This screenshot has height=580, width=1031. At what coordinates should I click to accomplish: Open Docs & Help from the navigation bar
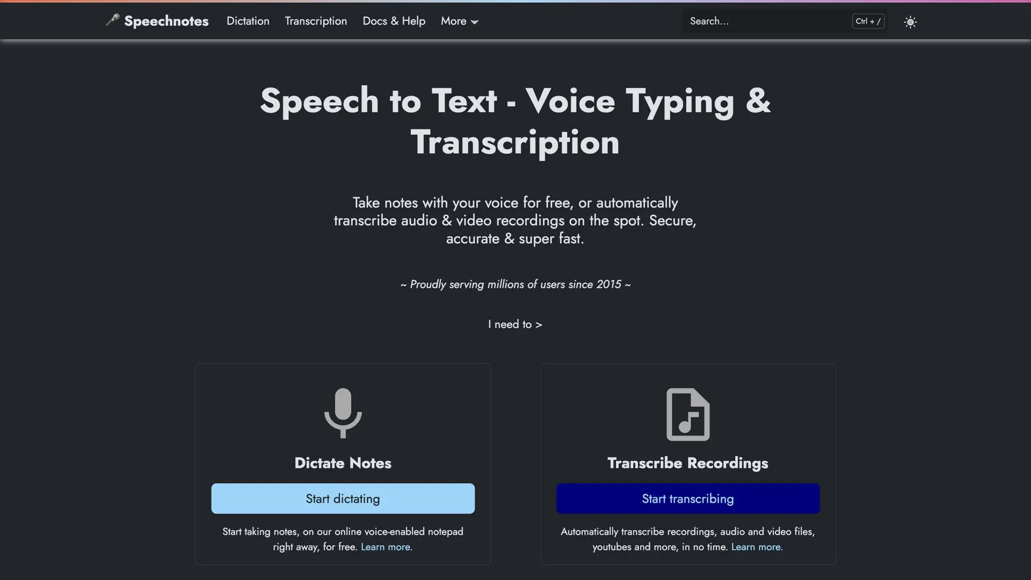click(x=394, y=21)
